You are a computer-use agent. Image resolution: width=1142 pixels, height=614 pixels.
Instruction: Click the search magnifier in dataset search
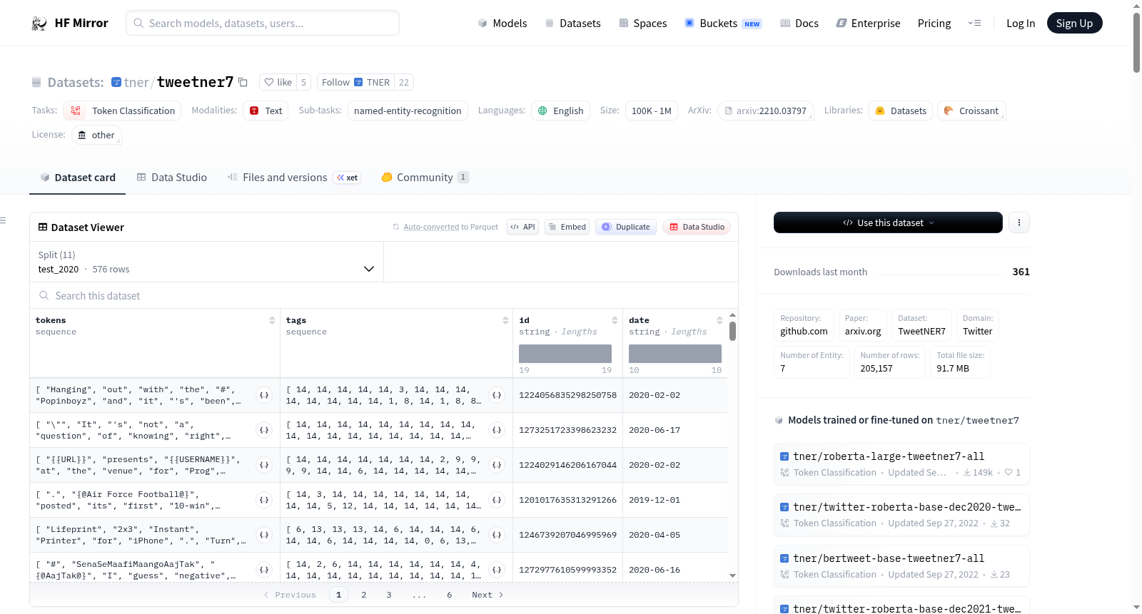click(x=44, y=295)
